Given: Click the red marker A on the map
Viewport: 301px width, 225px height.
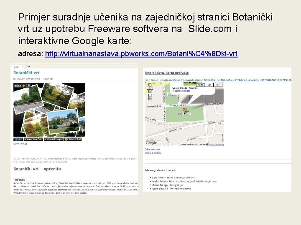Looking at the screenshot, I should click(x=185, y=110).
